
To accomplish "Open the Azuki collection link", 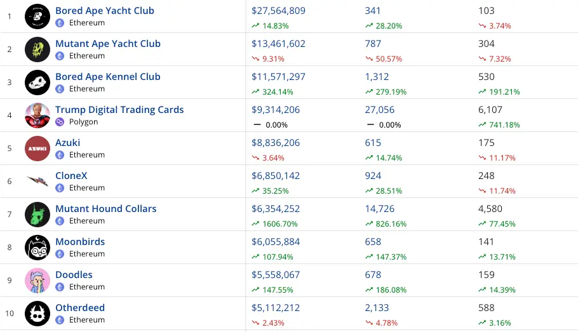I will coord(68,143).
